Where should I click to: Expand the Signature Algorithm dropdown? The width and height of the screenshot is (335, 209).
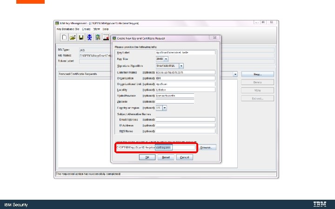pyautogui.click(x=181, y=66)
